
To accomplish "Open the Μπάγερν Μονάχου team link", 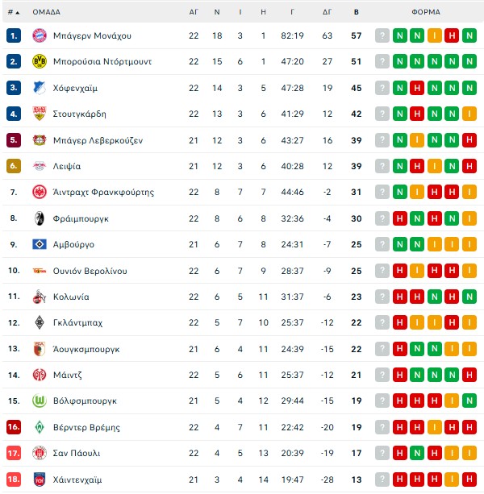I will coord(92,35).
